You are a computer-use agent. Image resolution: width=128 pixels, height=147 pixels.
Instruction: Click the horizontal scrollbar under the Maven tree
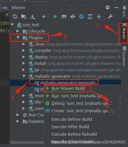27,142
